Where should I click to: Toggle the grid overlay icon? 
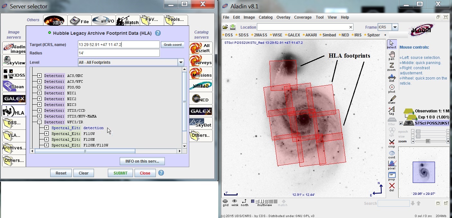click(226, 203)
